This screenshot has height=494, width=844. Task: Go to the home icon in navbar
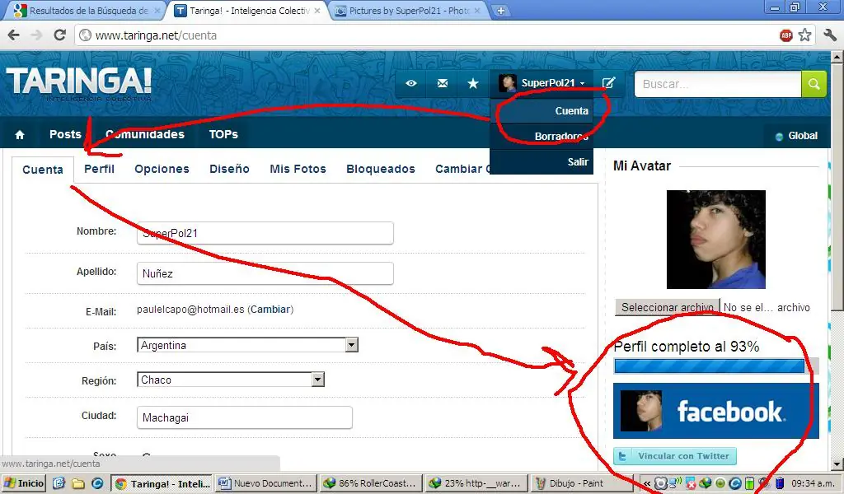pyautogui.click(x=20, y=134)
